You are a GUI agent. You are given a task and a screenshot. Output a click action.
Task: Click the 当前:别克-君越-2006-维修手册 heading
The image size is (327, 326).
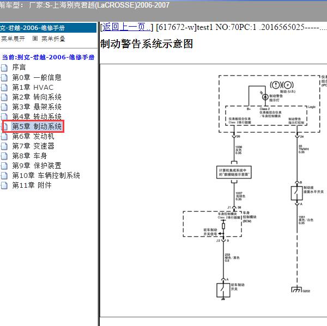[48, 57]
